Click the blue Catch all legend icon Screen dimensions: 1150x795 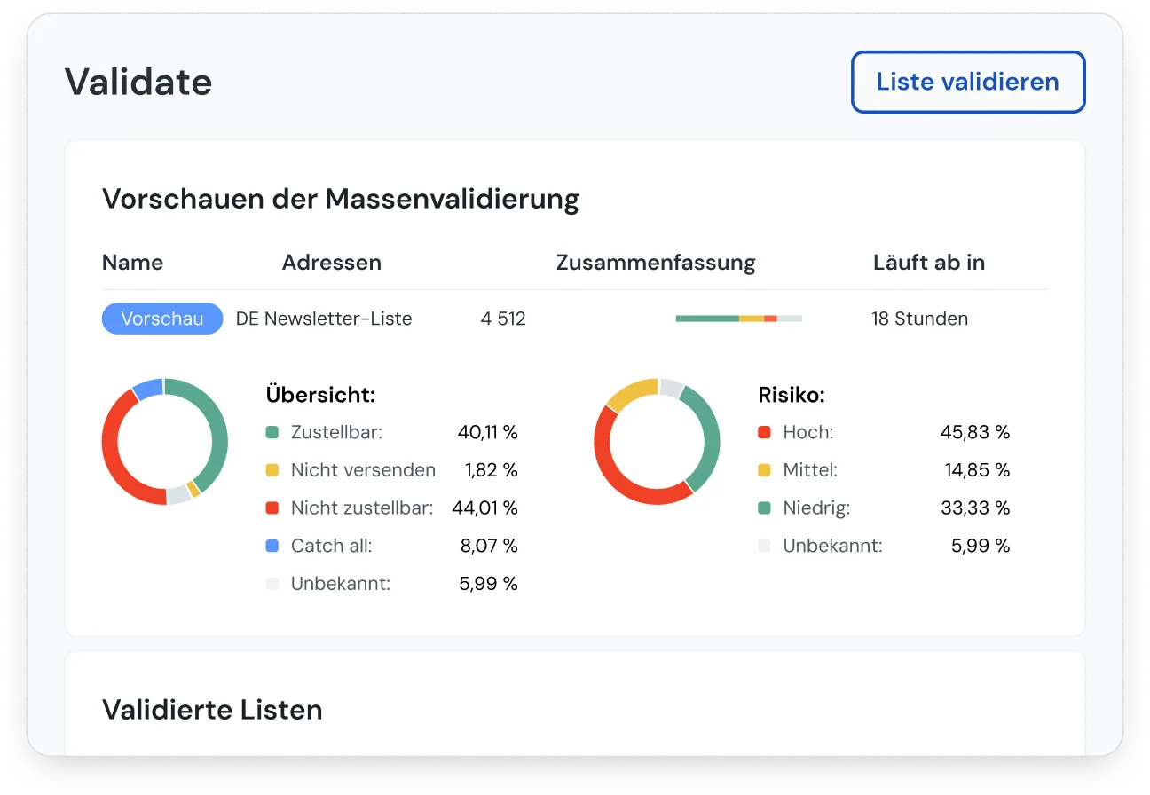[x=274, y=546]
